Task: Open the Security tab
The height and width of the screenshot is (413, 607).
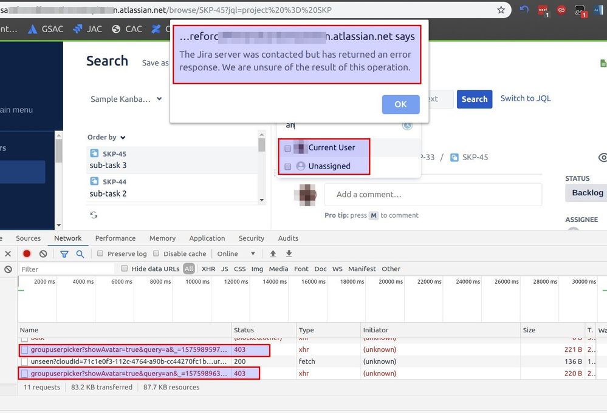Action: click(x=252, y=238)
